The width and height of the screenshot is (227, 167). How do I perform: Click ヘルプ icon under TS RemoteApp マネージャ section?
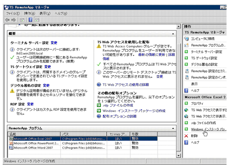pos(186,91)
